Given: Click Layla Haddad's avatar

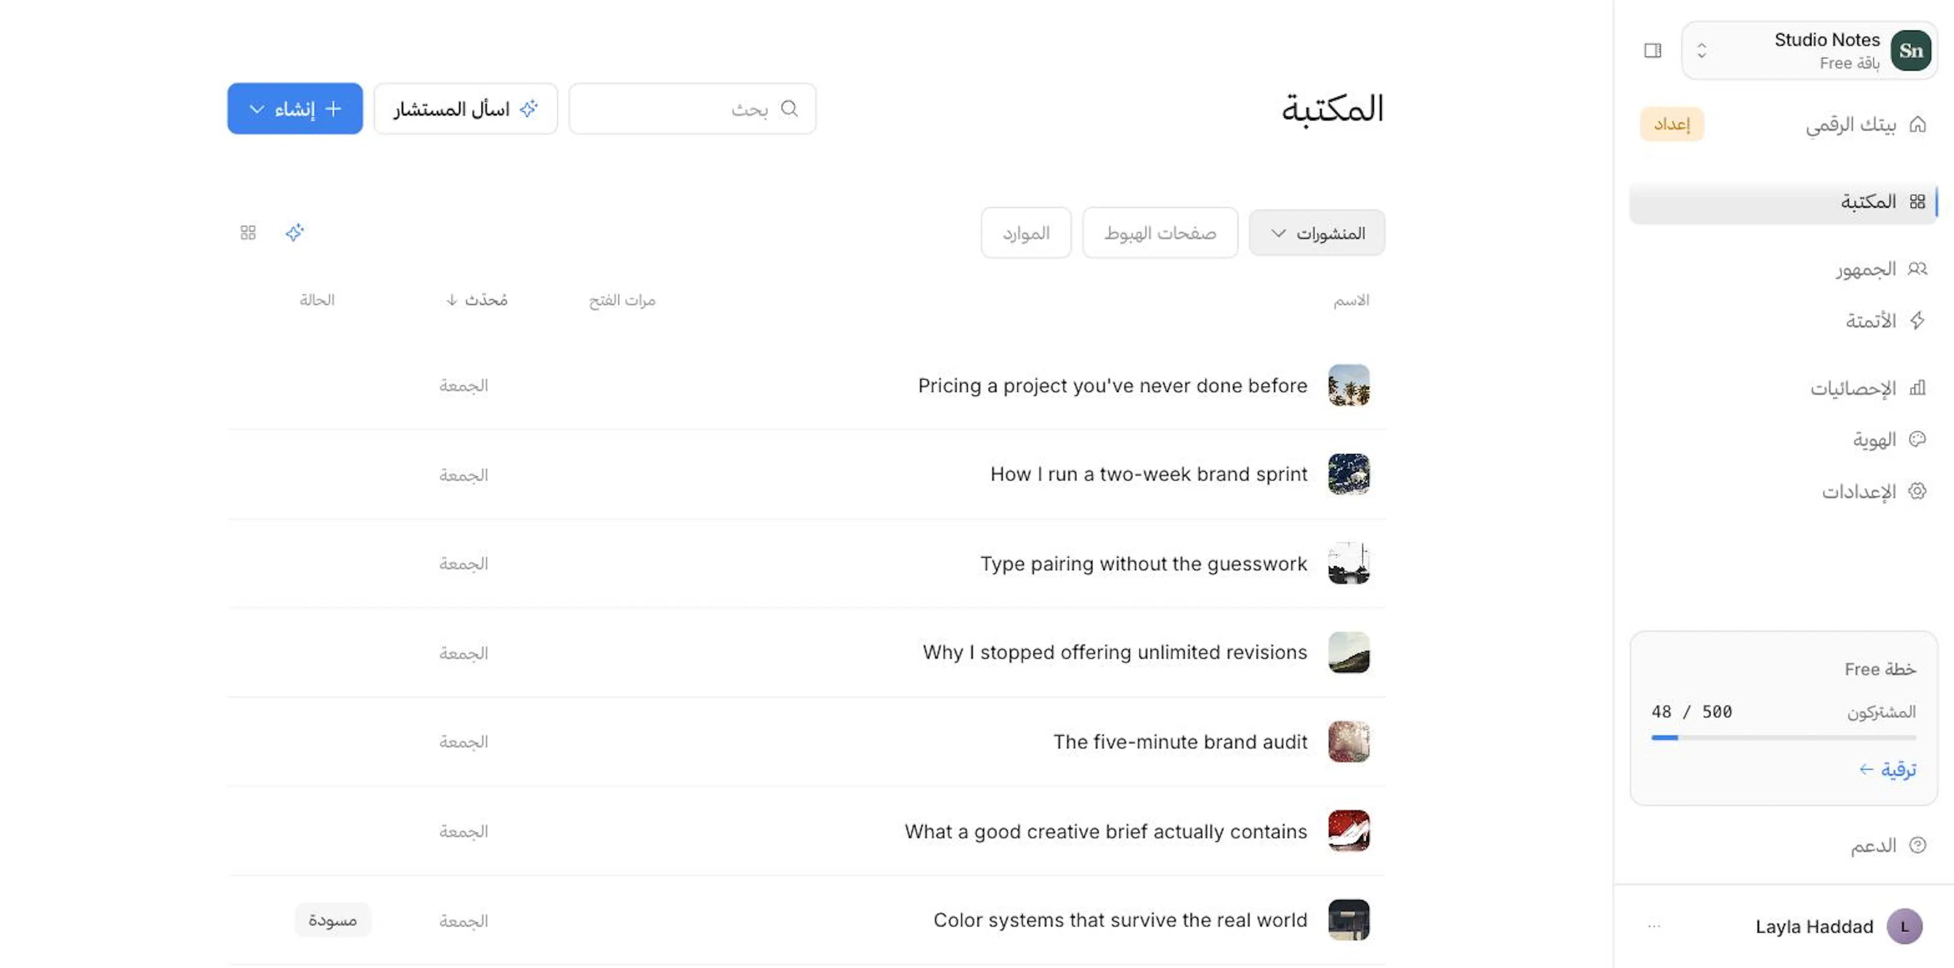Looking at the screenshot, I should [1904, 926].
